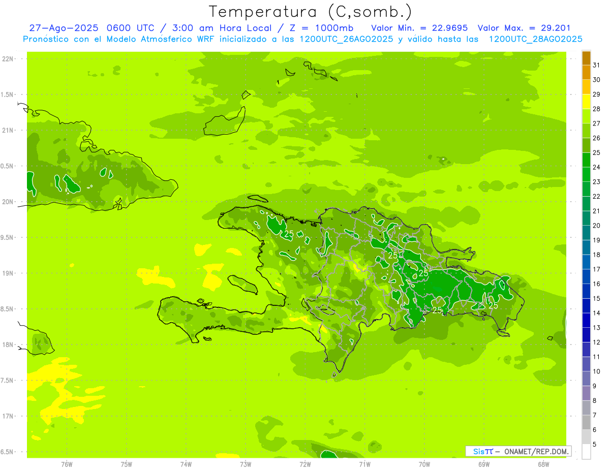This screenshot has height=471, width=610.
Task: Click the '28' colorbar scale label
Action: point(596,109)
